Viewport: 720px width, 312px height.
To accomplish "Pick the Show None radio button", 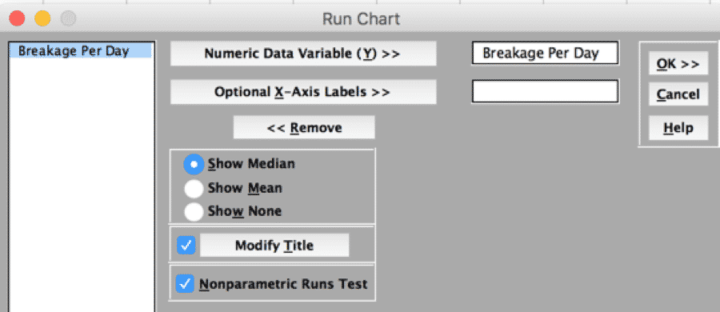I will [194, 211].
